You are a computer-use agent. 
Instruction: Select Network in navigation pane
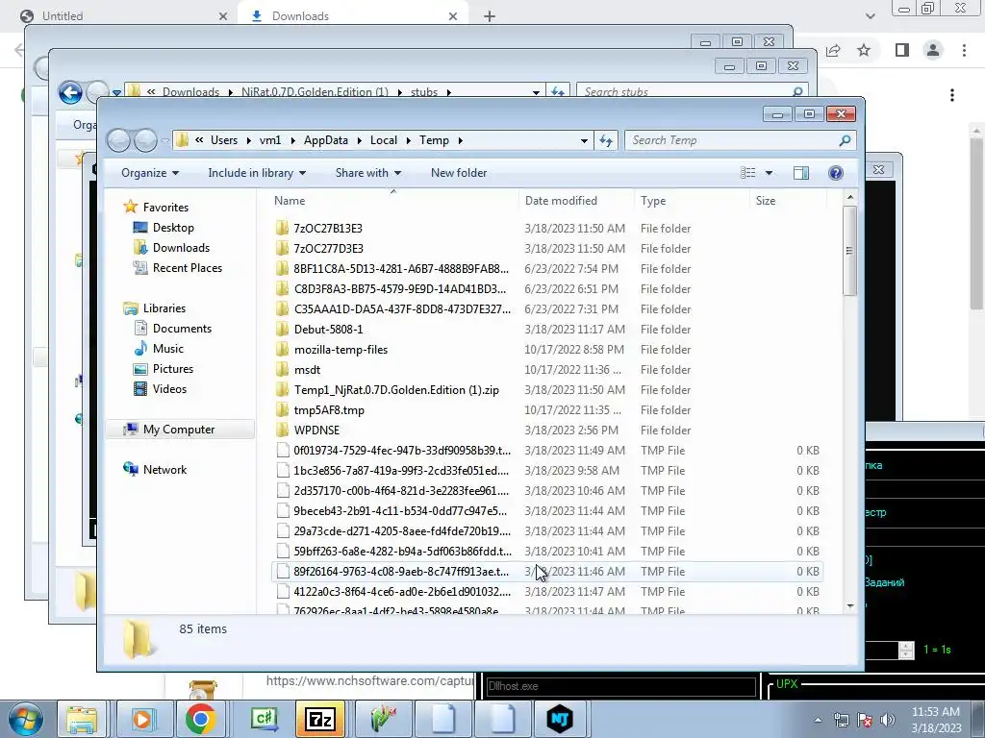[164, 470]
